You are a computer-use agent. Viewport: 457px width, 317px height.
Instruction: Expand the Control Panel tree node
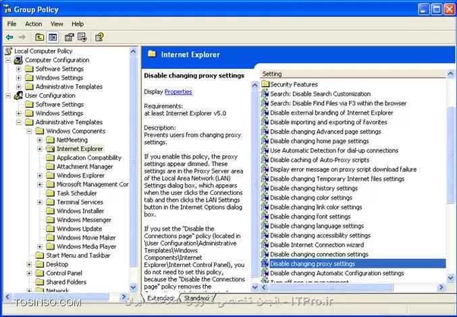click(30, 273)
